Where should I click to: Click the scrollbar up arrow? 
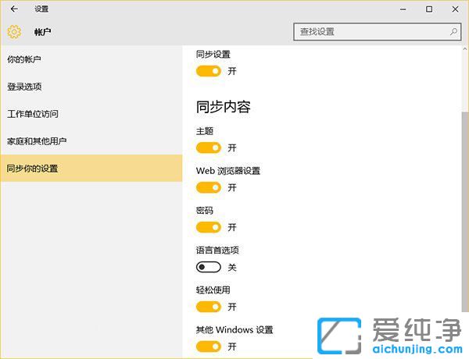[465, 48]
